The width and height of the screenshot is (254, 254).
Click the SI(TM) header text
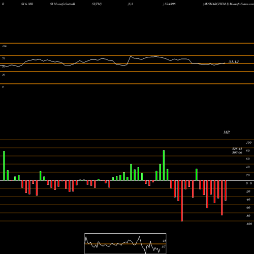(x=97, y=4)
